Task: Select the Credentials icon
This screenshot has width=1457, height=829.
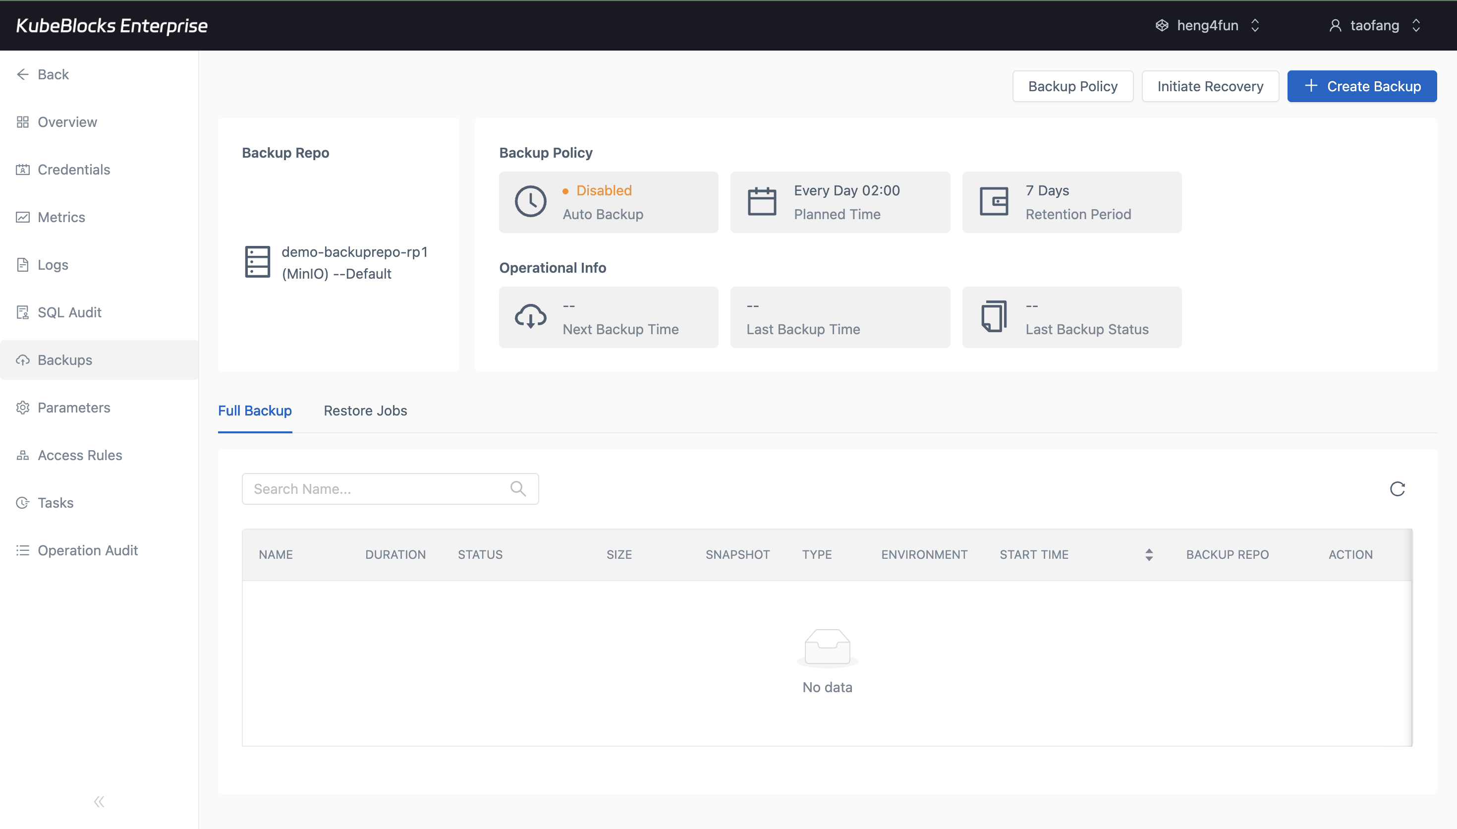Action: 23,169
